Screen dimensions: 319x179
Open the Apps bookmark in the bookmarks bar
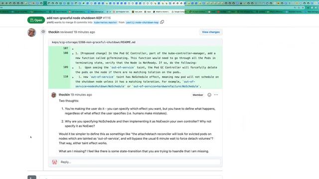[148, 12]
